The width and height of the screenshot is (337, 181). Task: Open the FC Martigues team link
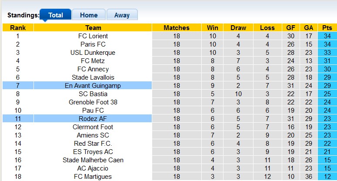click(93, 177)
